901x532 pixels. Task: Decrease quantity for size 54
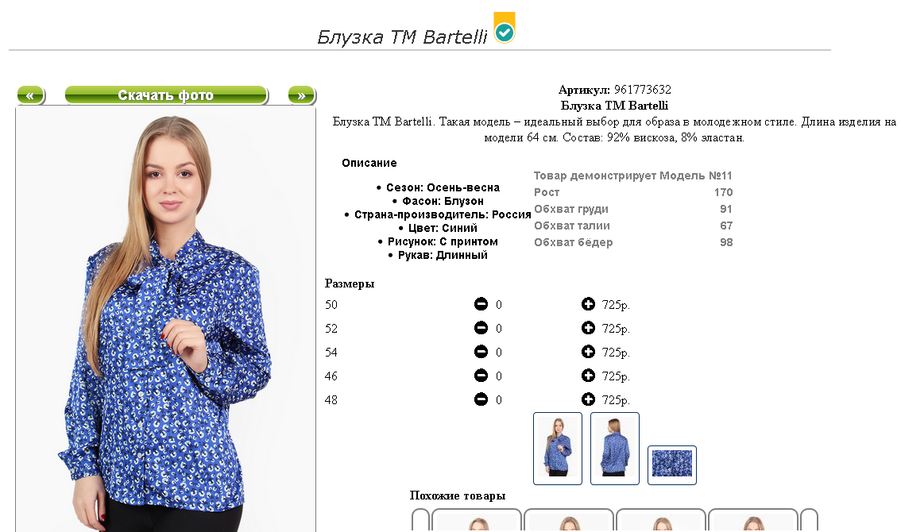pos(481,352)
